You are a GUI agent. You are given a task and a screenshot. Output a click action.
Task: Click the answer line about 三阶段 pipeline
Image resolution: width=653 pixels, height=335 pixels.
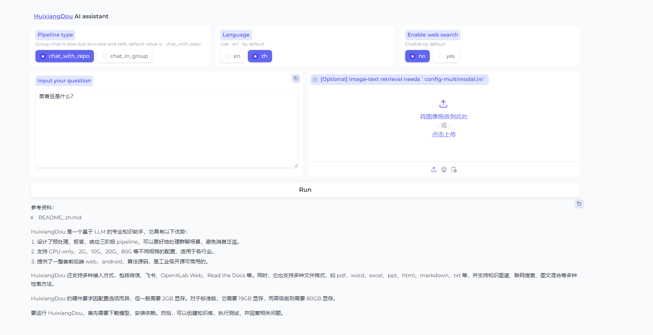[136, 242]
